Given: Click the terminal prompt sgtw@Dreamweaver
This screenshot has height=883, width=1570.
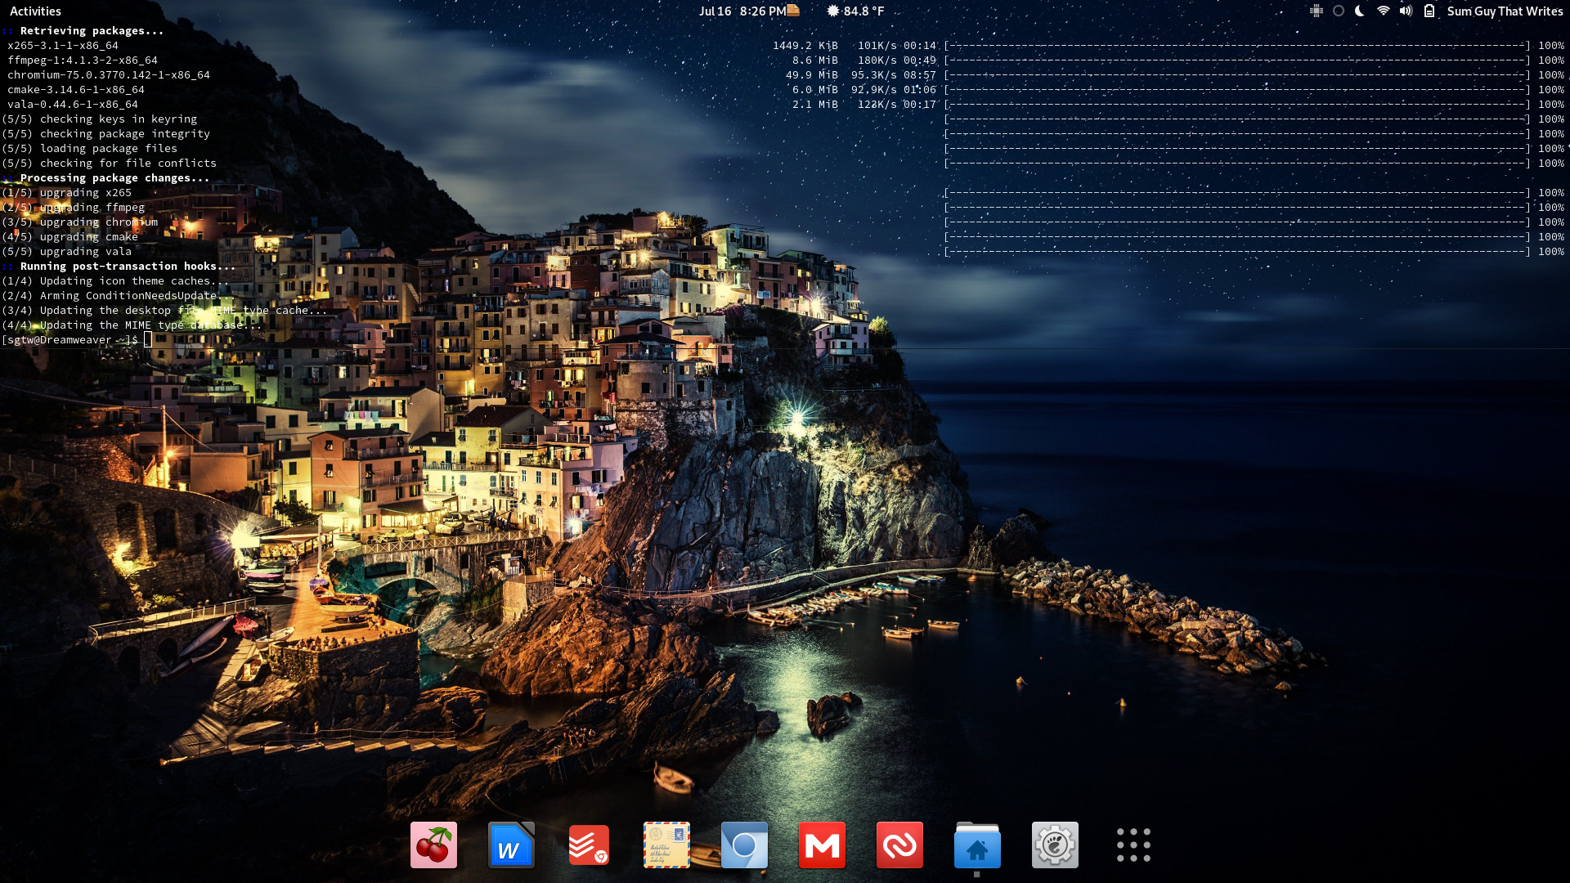Looking at the screenshot, I should [x=70, y=339].
